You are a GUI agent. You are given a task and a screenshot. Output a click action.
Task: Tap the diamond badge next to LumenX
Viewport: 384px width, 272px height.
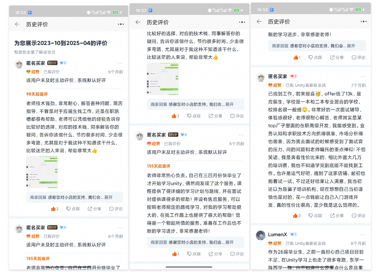click(294, 235)
